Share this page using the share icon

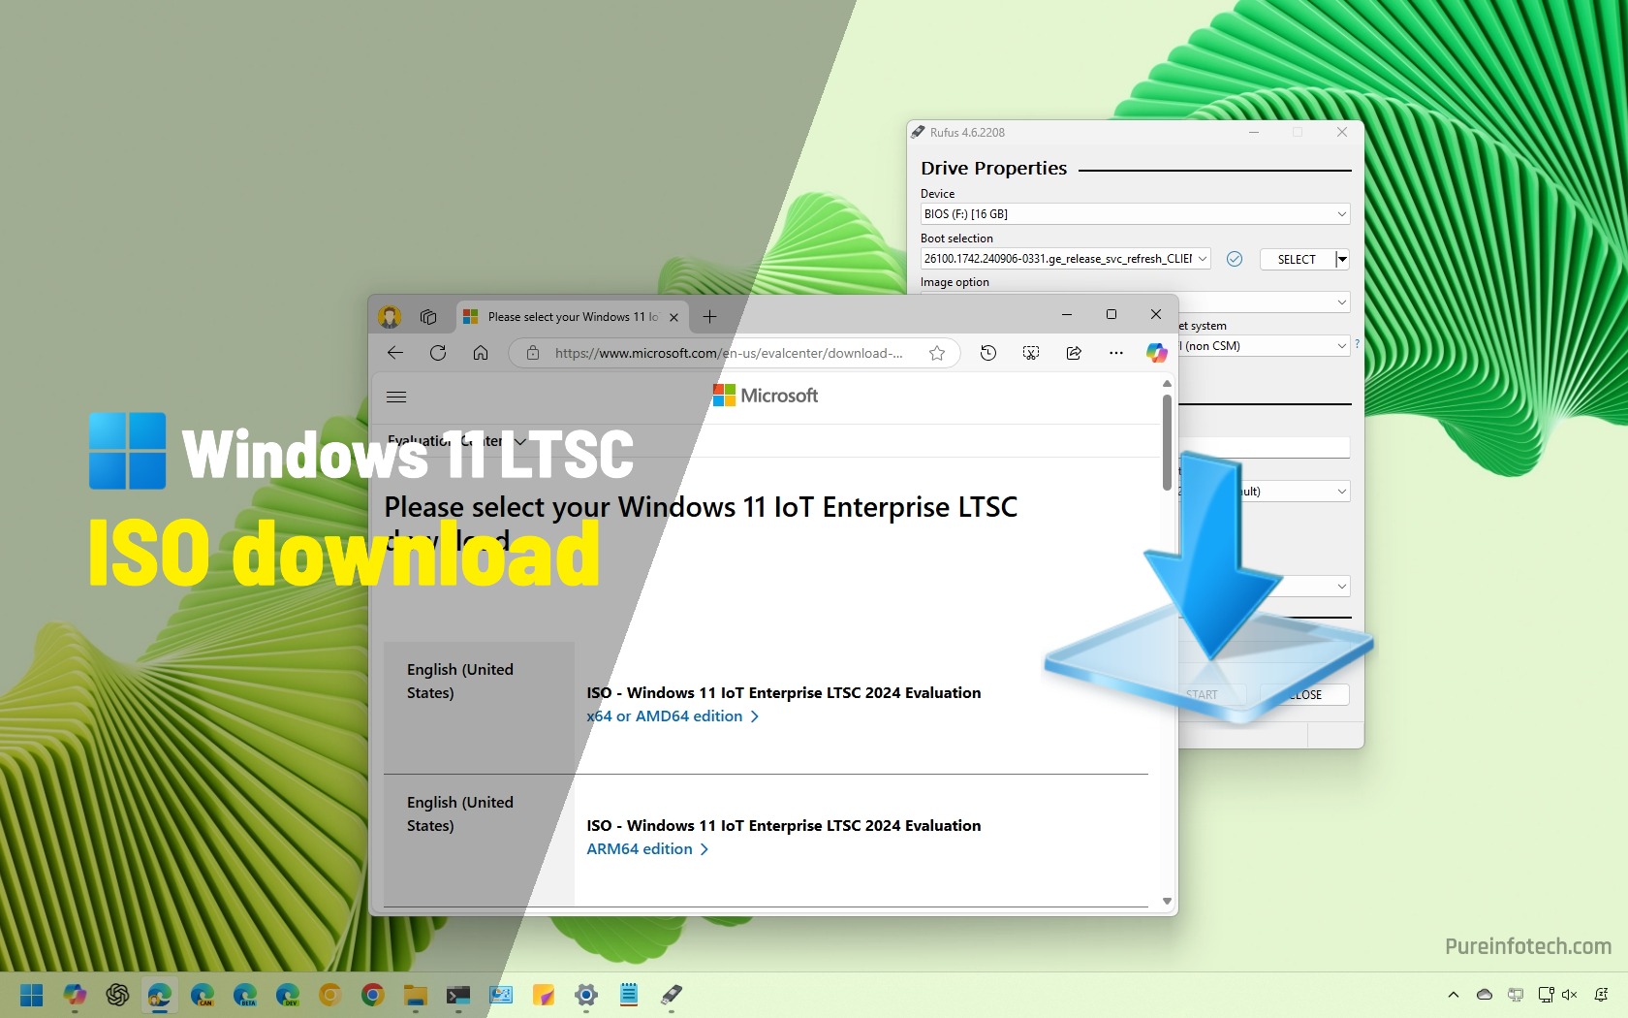[x=1073, y=353]
